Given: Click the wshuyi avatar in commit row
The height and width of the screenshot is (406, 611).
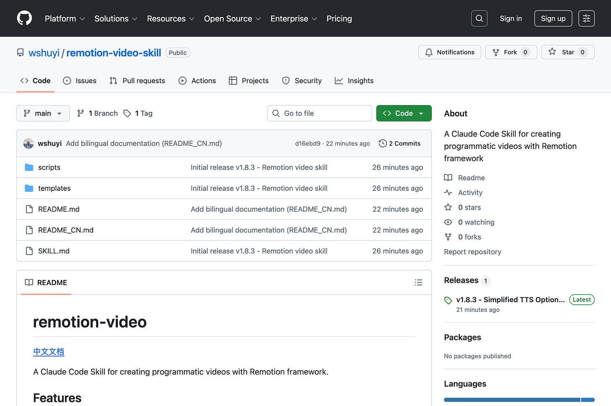Looking at the screenshot, I should tap(29, 143).
